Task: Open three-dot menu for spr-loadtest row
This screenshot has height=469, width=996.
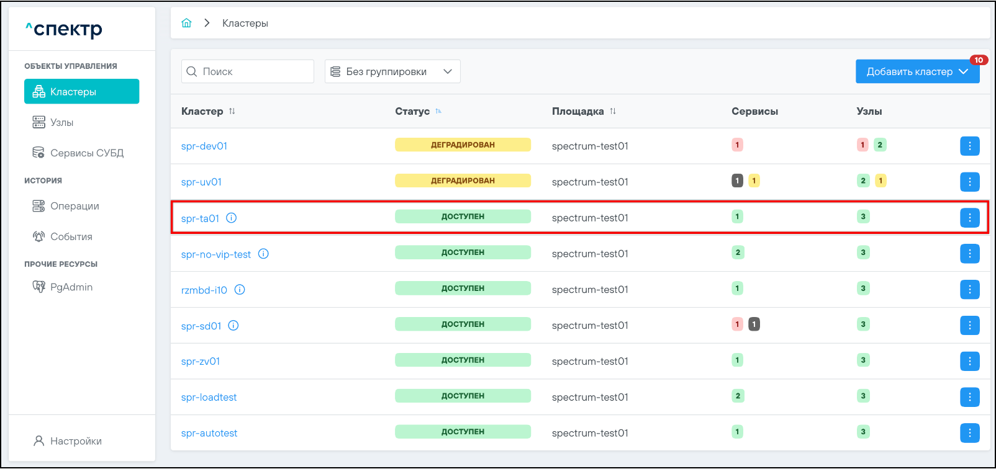Action: tap(969, 397)
